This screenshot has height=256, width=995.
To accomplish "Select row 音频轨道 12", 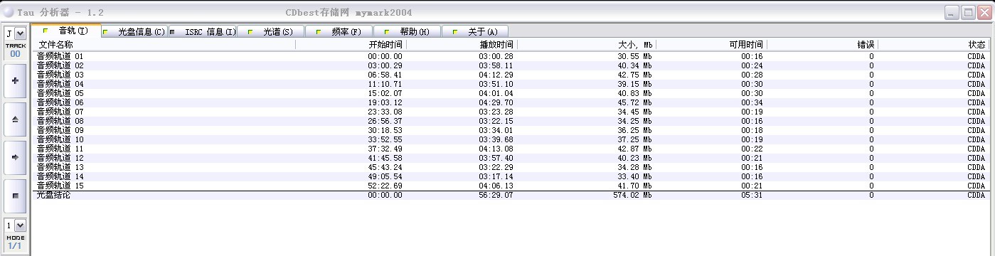I will tap(511, 158).
